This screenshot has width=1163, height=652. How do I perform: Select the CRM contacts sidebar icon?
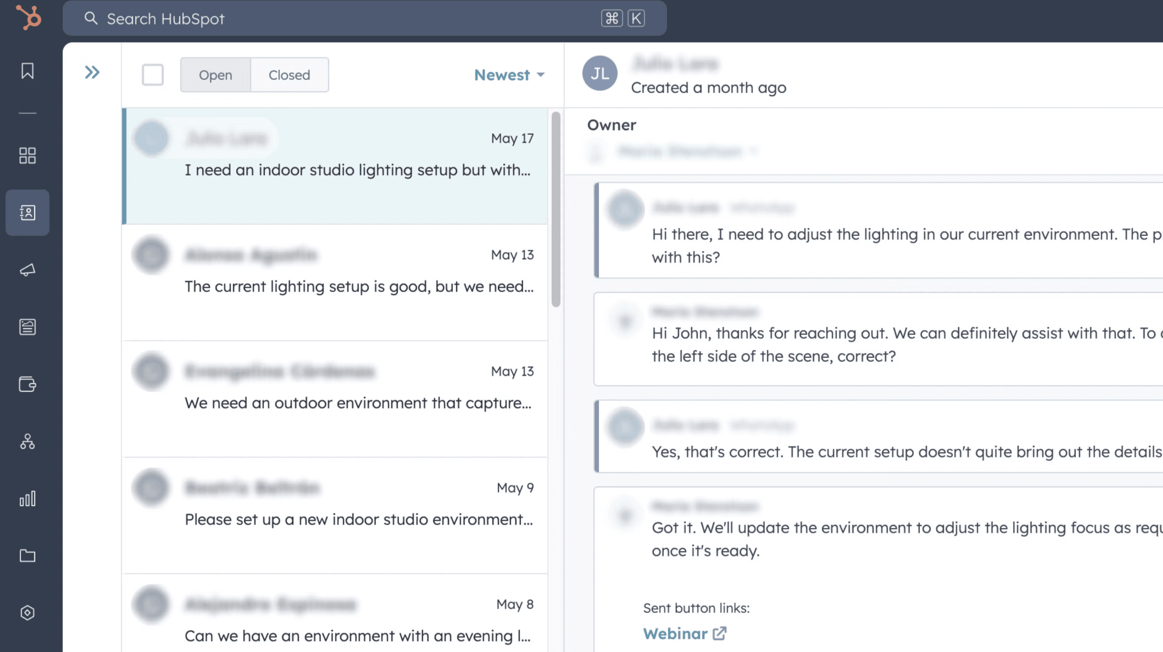tap(27, 213)
